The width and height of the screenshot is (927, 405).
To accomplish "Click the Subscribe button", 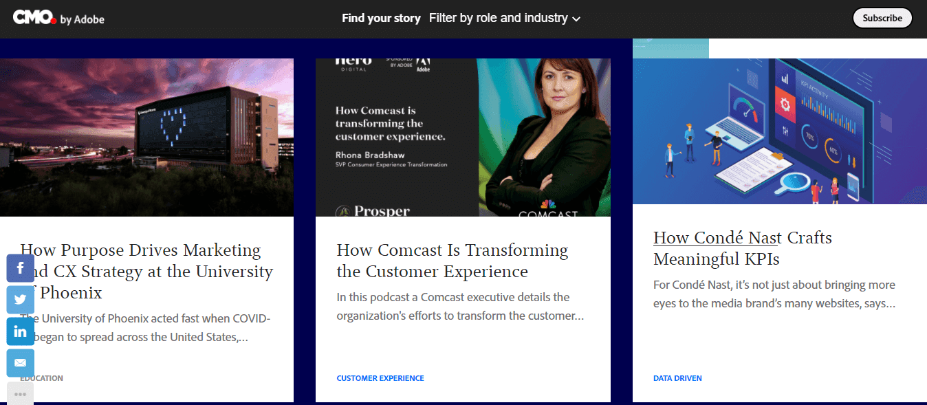I will coord(882,17).
